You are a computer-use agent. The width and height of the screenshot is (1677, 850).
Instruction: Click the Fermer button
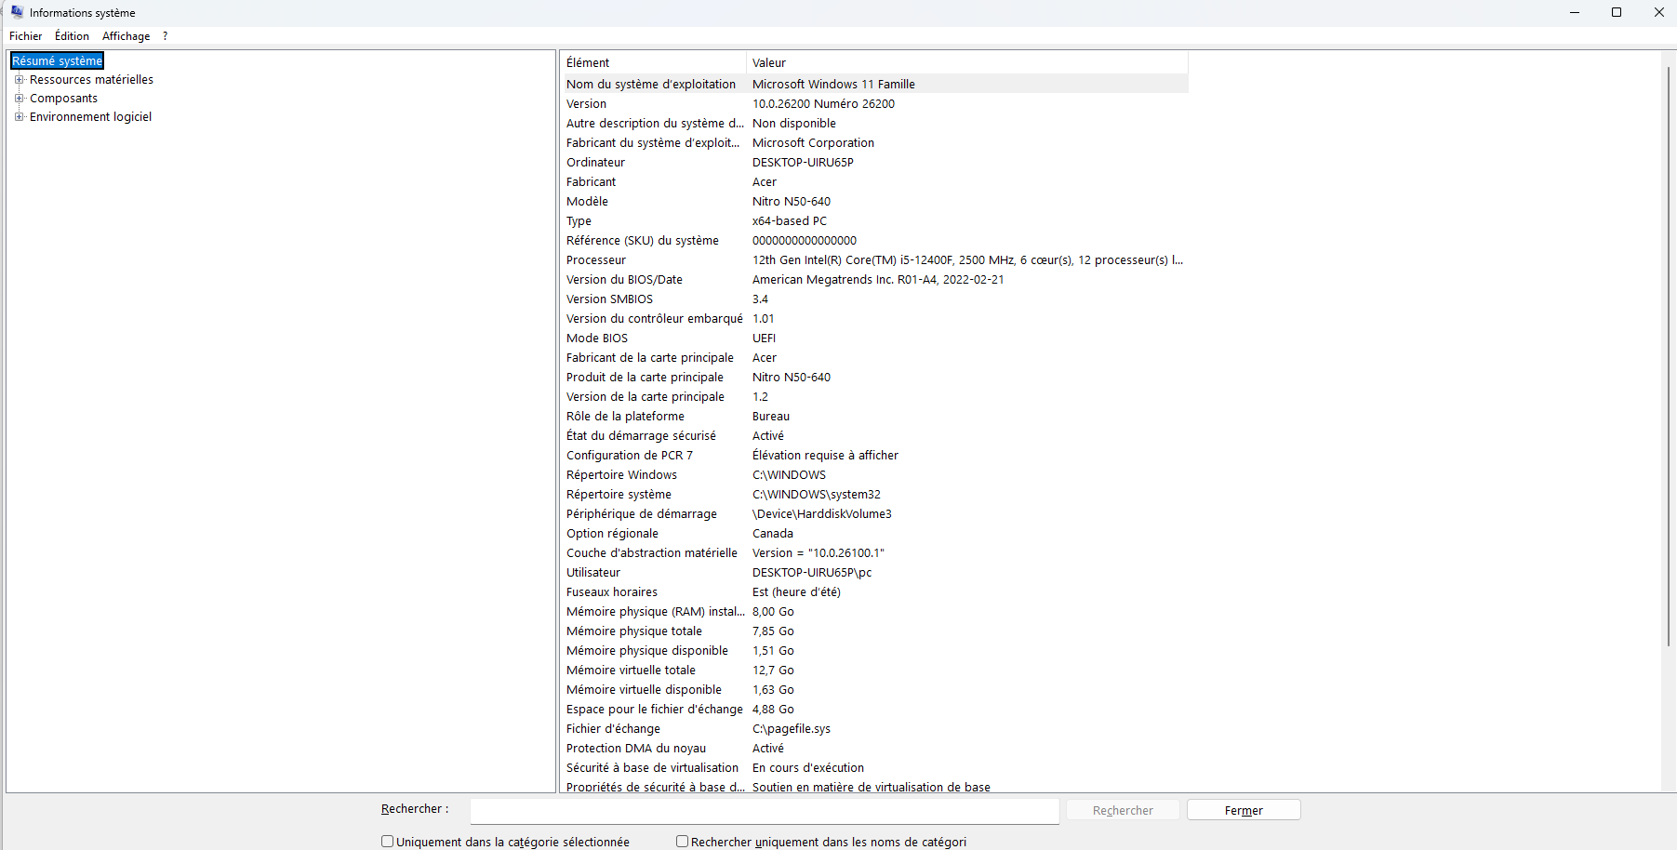click(1244, 810)
